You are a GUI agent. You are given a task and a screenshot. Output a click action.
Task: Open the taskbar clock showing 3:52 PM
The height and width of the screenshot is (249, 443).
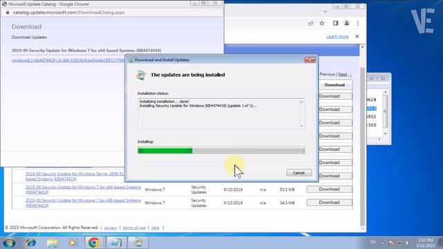426,243
